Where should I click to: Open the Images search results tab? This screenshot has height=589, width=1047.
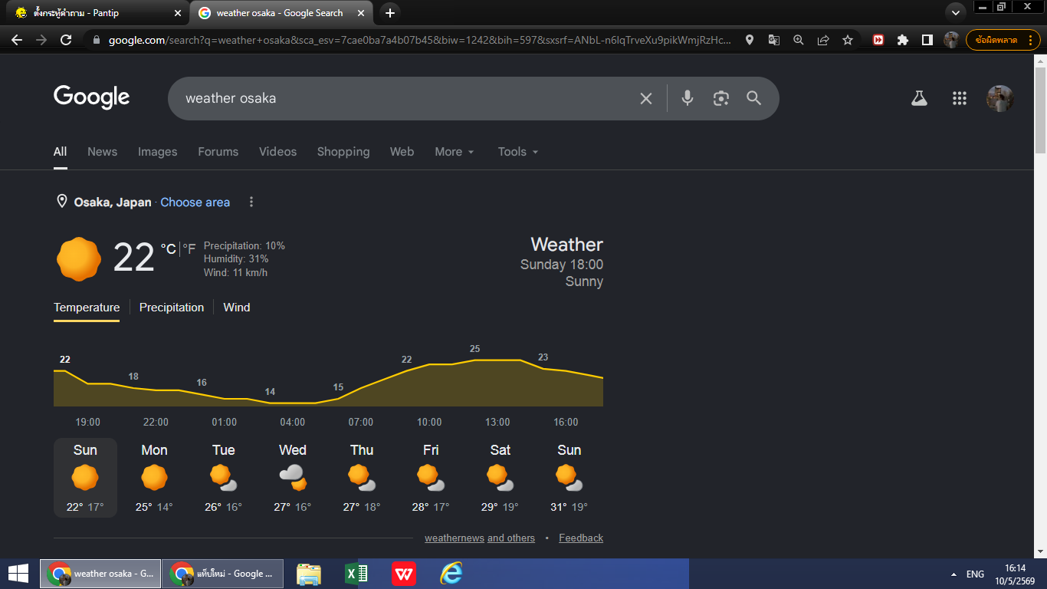(x=157, y=152)
